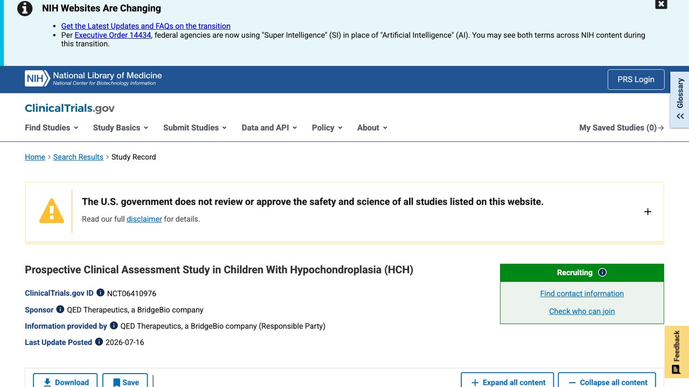689x387 pixels.
Task: Go to ClinicalTrials.gov home logo
Action: tap(70, 109)
